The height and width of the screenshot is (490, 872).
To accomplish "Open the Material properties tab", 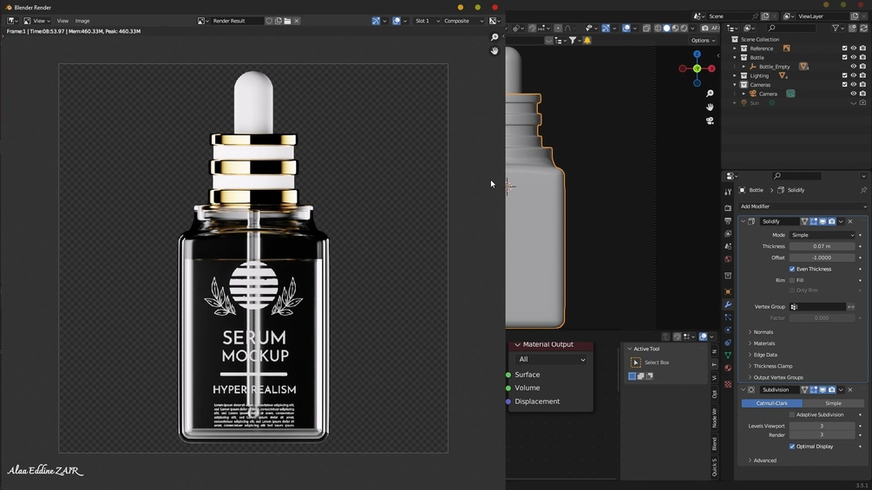I will (x=728, y=368).
